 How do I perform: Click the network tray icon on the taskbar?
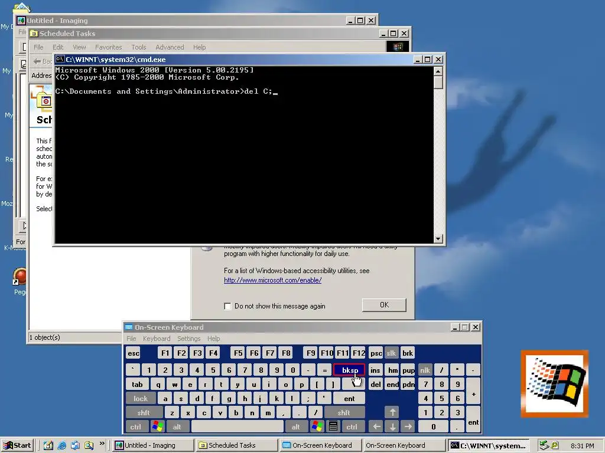coord(544,445)
